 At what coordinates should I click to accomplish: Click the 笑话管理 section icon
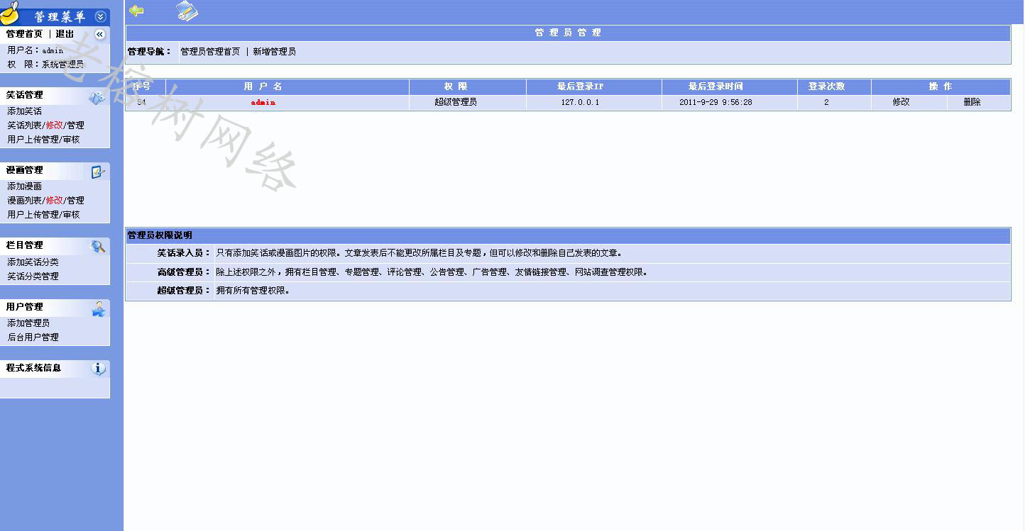[97, 99]
